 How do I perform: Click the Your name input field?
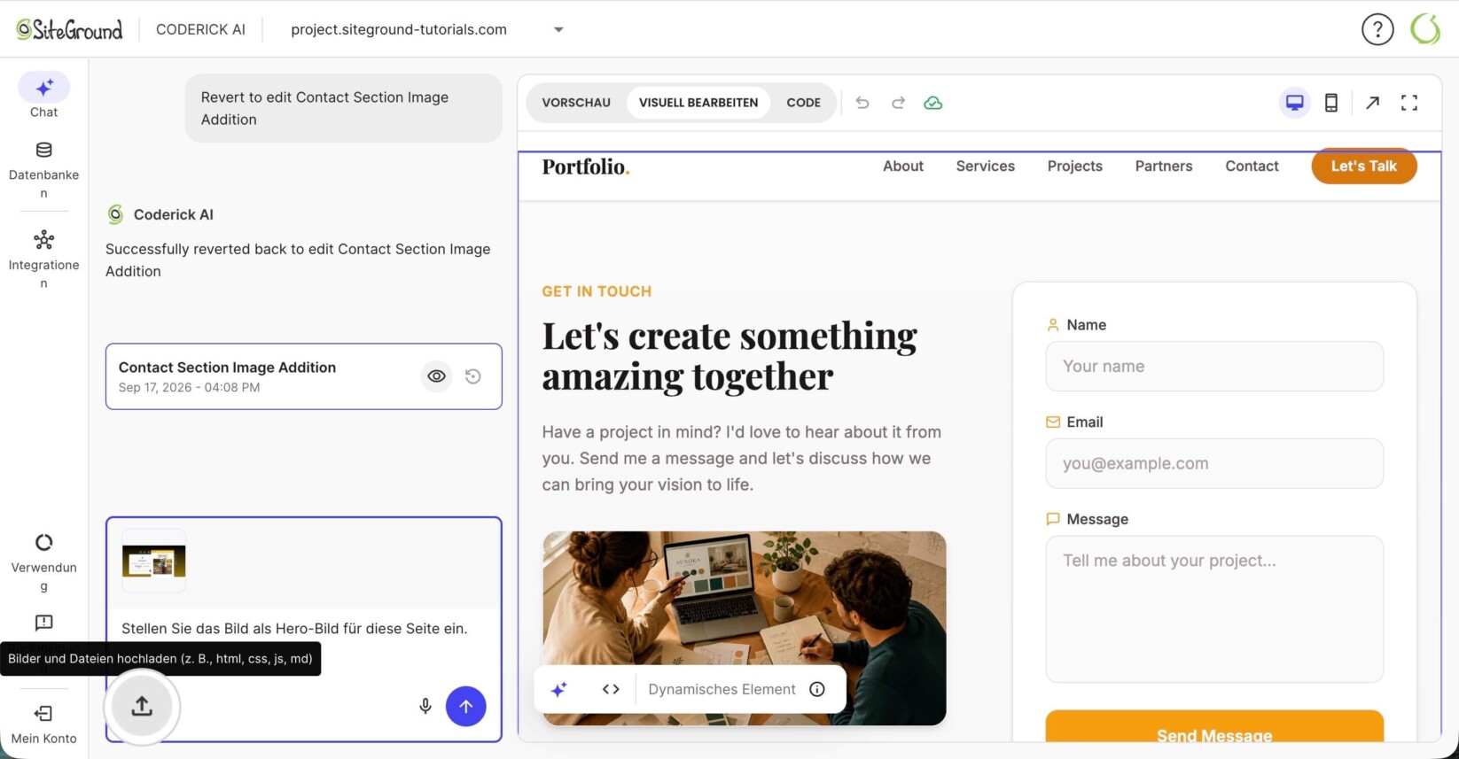click(1214, 367)
